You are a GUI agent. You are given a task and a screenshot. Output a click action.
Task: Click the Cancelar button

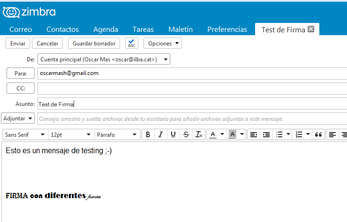pos(47,43)
